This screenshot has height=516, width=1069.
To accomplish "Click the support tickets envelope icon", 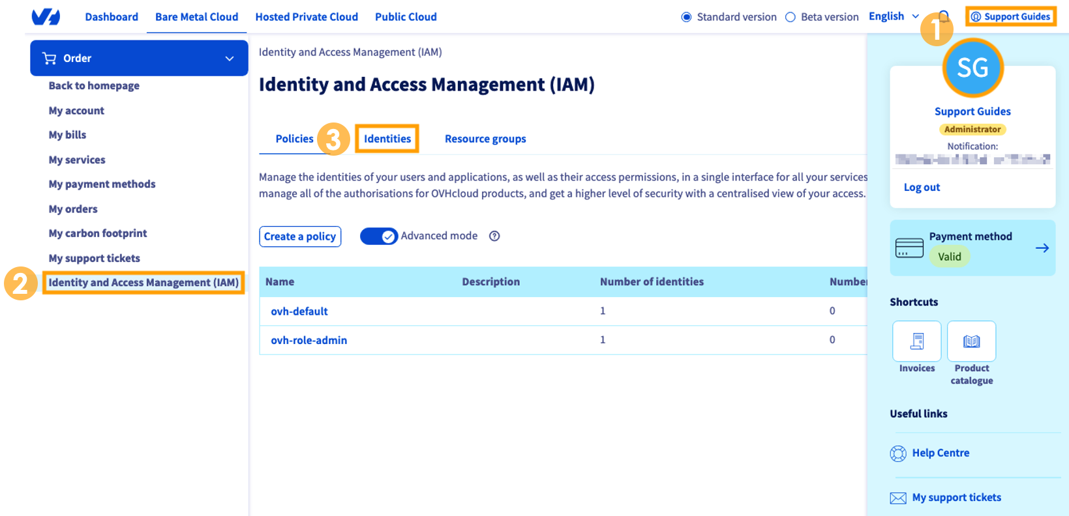I will click(898, 498).
